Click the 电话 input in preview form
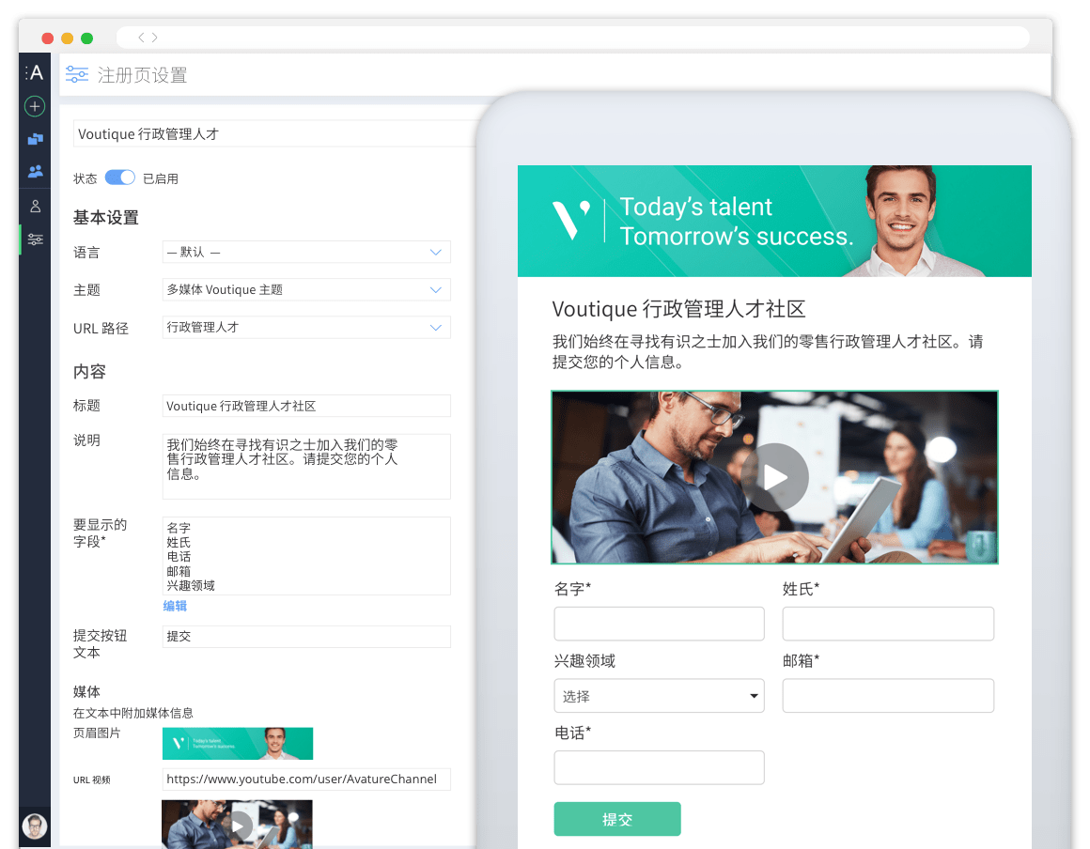Screen dimensions: 1090x849 [x=659, y=767]
